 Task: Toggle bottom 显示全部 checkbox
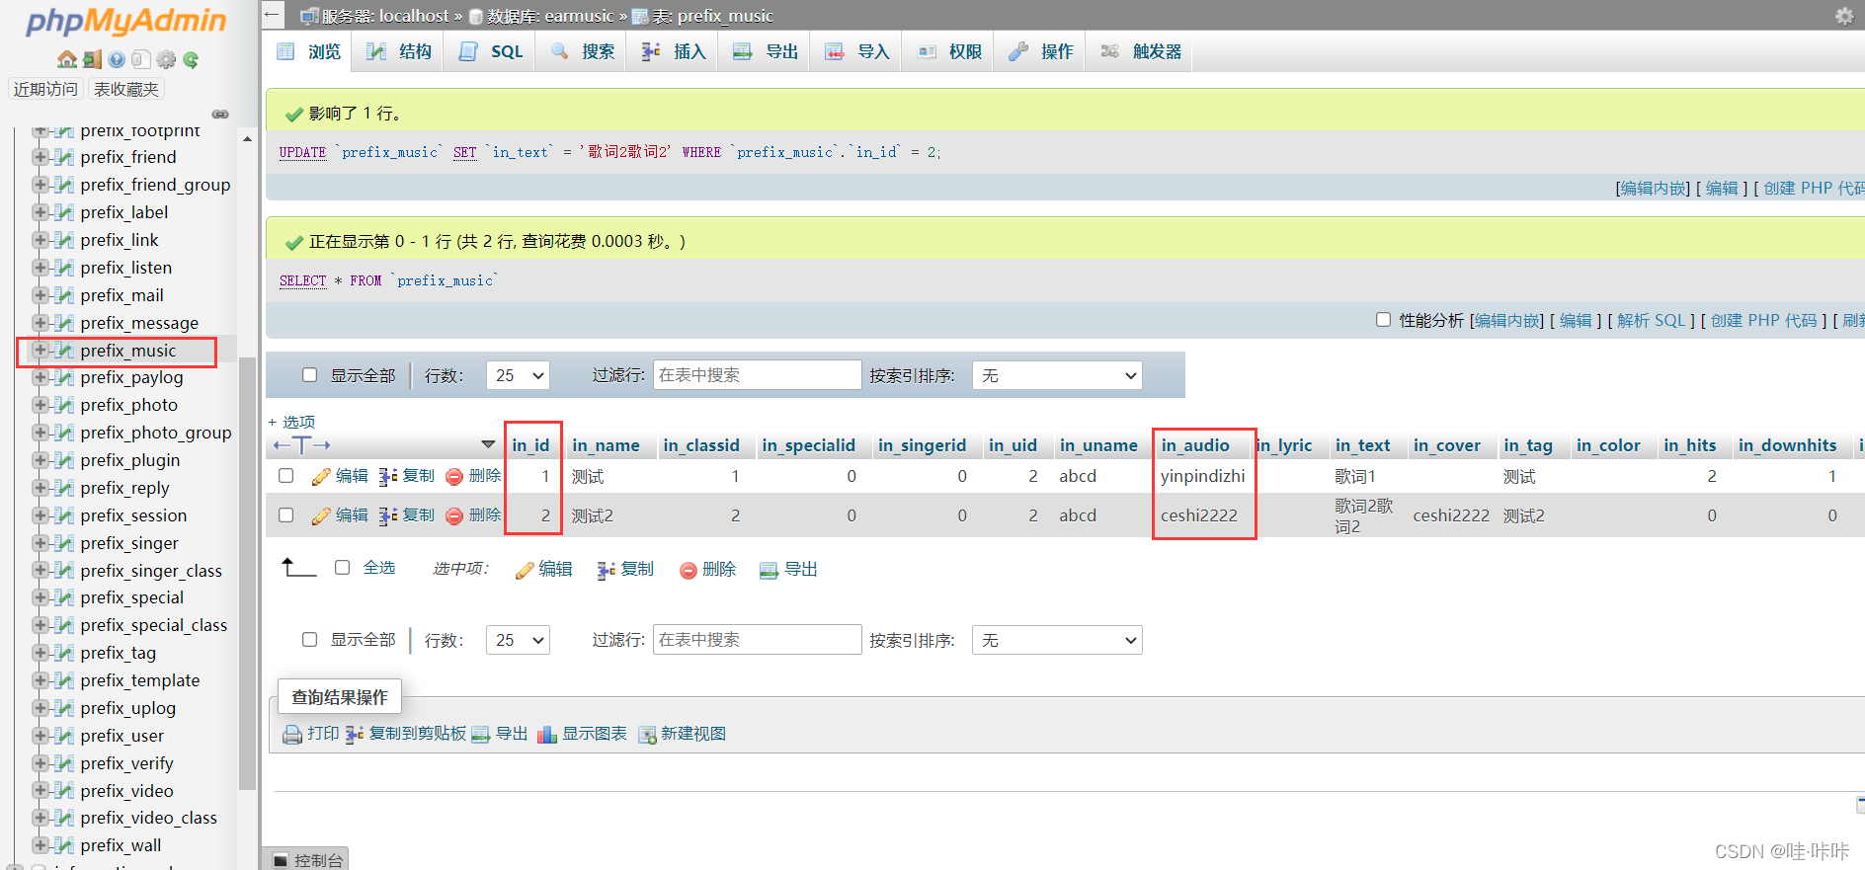click(x=310, y=639)
